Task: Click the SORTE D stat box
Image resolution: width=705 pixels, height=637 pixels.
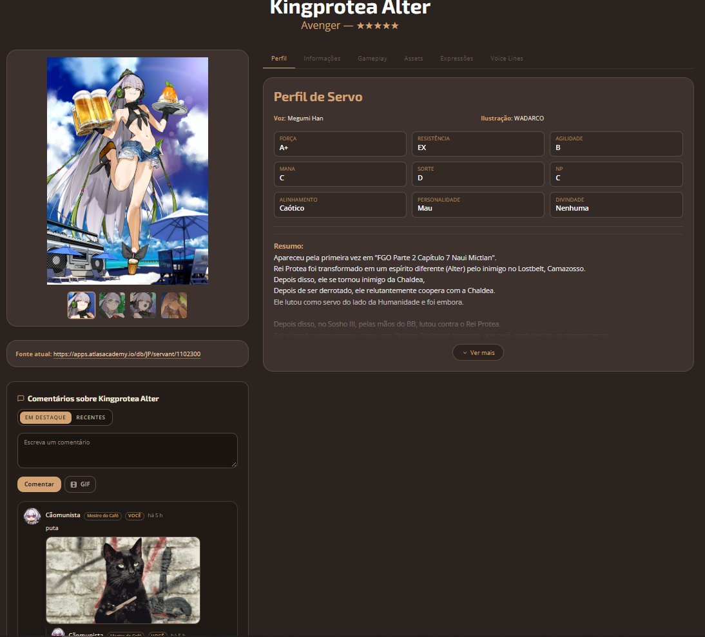Action: point(478,174)
